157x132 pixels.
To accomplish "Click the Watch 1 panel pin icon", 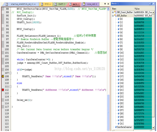I will pos(151,4).
